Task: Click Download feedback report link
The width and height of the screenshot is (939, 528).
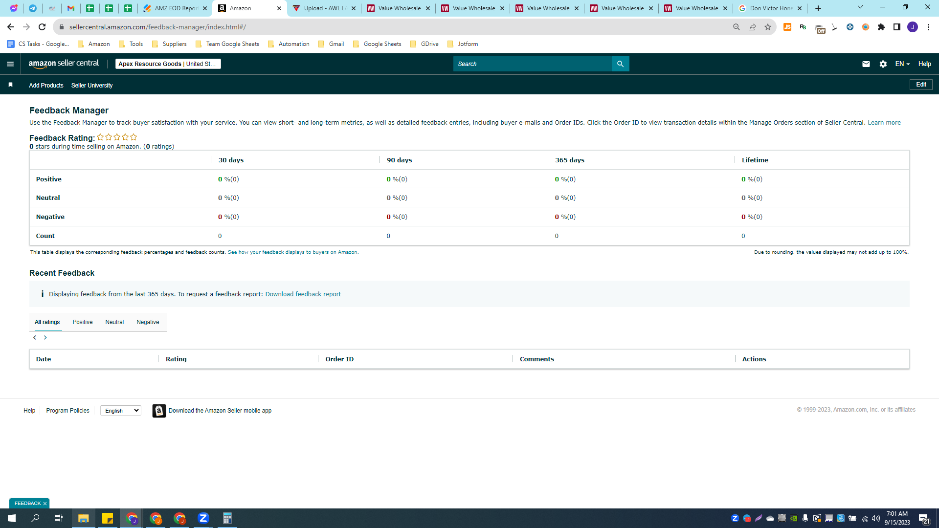Action: pos(303,294)
